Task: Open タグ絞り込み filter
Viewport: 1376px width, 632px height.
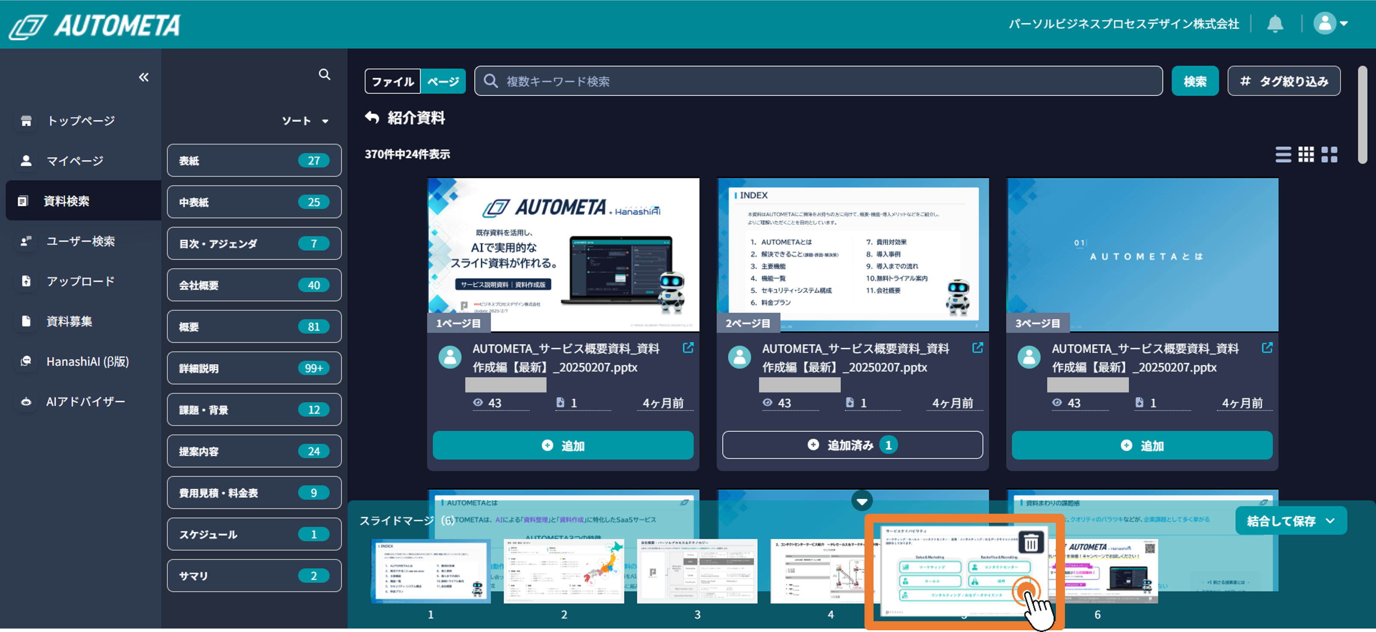Action: pyautogui.click(x=1284, y=81)
